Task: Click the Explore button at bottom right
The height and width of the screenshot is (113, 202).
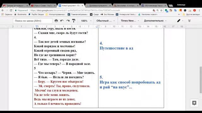Action: click(x=194, y=103)
